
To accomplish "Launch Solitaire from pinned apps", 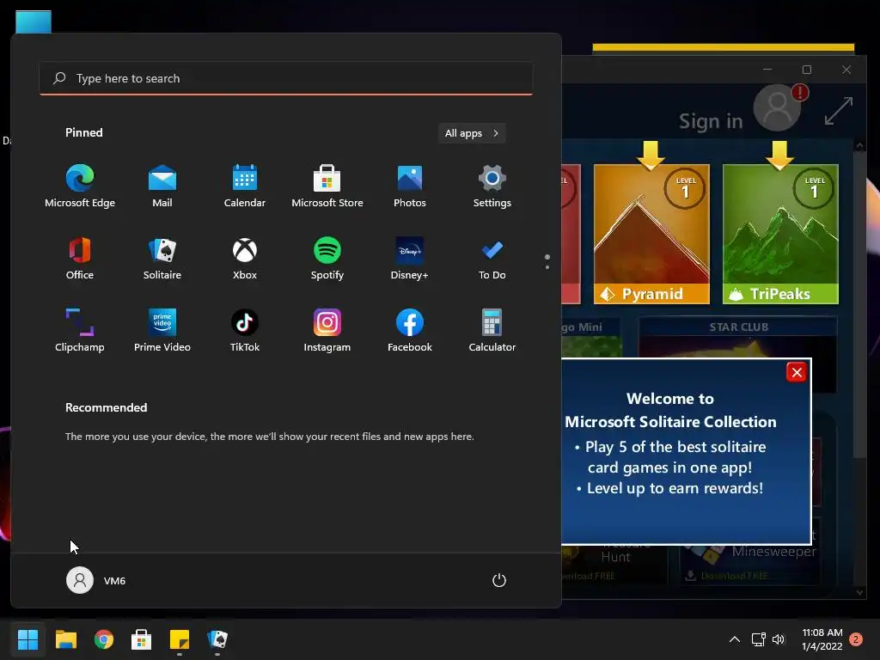I will 162,258.
